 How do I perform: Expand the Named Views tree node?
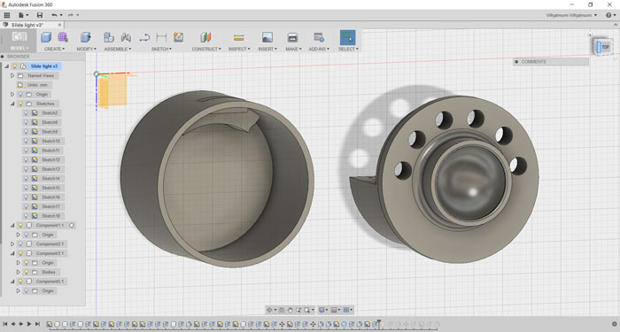12,75
